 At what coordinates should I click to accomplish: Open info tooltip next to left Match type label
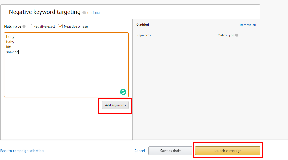(x=24, y=26)
